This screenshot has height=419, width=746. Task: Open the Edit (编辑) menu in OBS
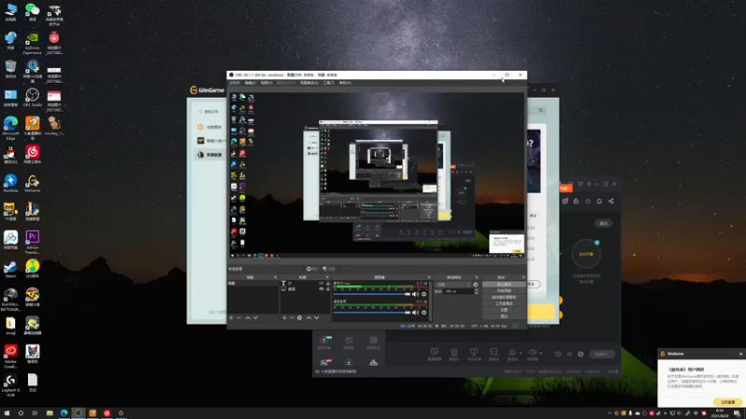tap(250, 83)
